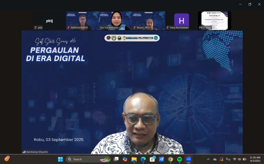Open the Zoom app in the taskbar
The width and height of the screenshot is (264, 164).
point(189,159)
